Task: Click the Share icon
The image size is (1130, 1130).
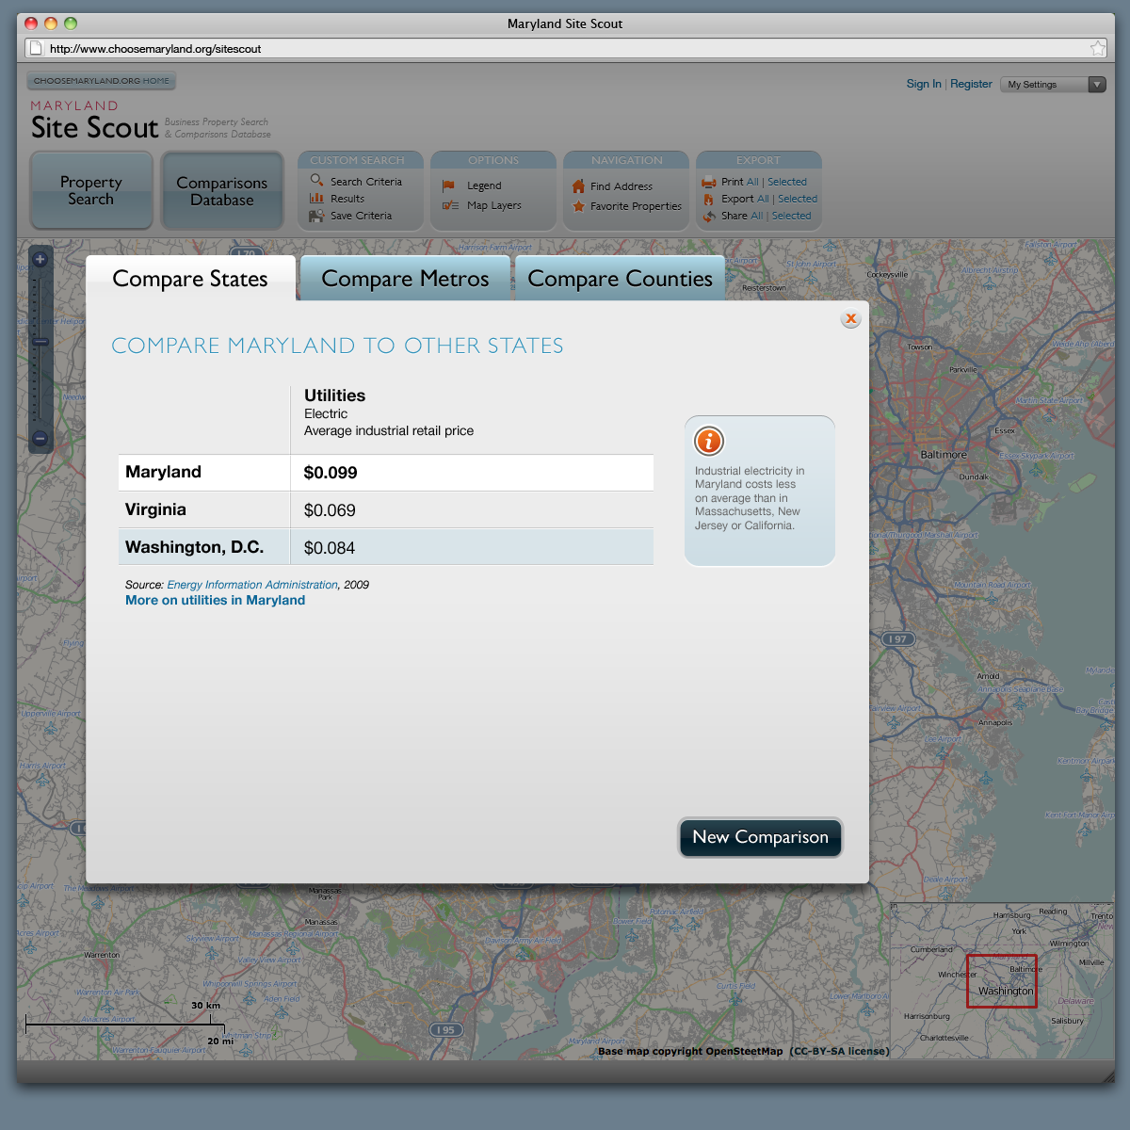Action: [x=709, y=216]
